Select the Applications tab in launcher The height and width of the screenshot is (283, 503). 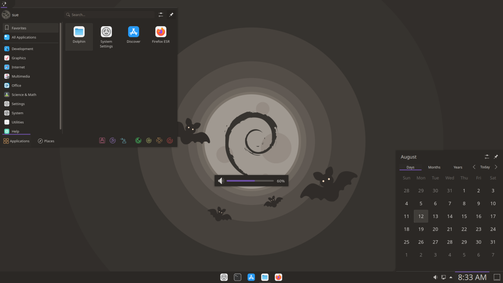pos(16,141)
